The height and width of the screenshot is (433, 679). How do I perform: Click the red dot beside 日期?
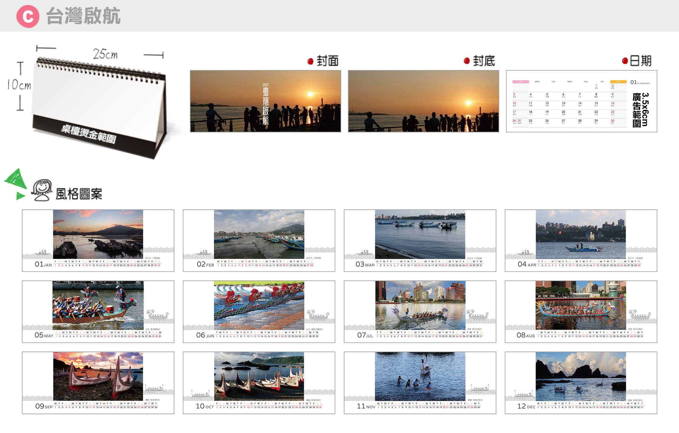[625, 61]
